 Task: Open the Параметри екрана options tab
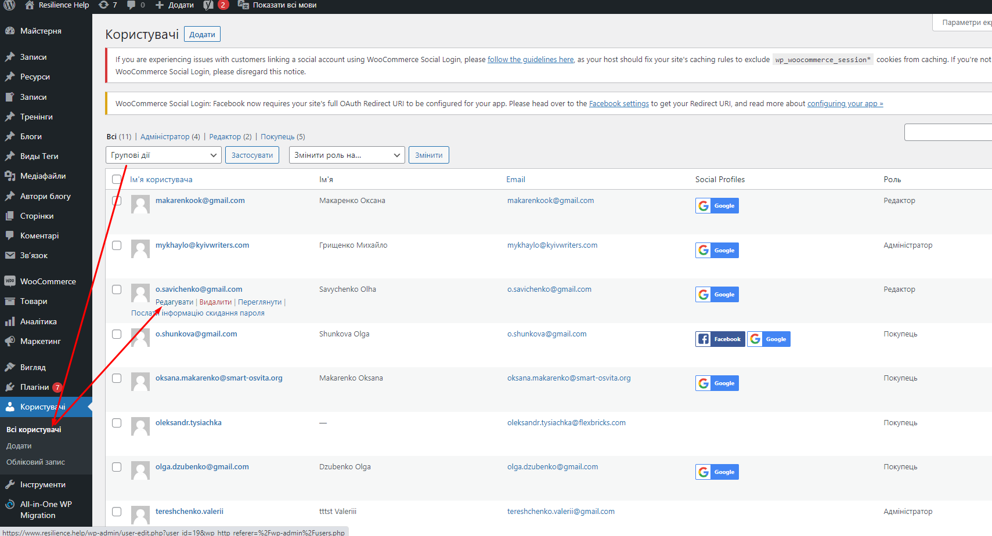962,23
